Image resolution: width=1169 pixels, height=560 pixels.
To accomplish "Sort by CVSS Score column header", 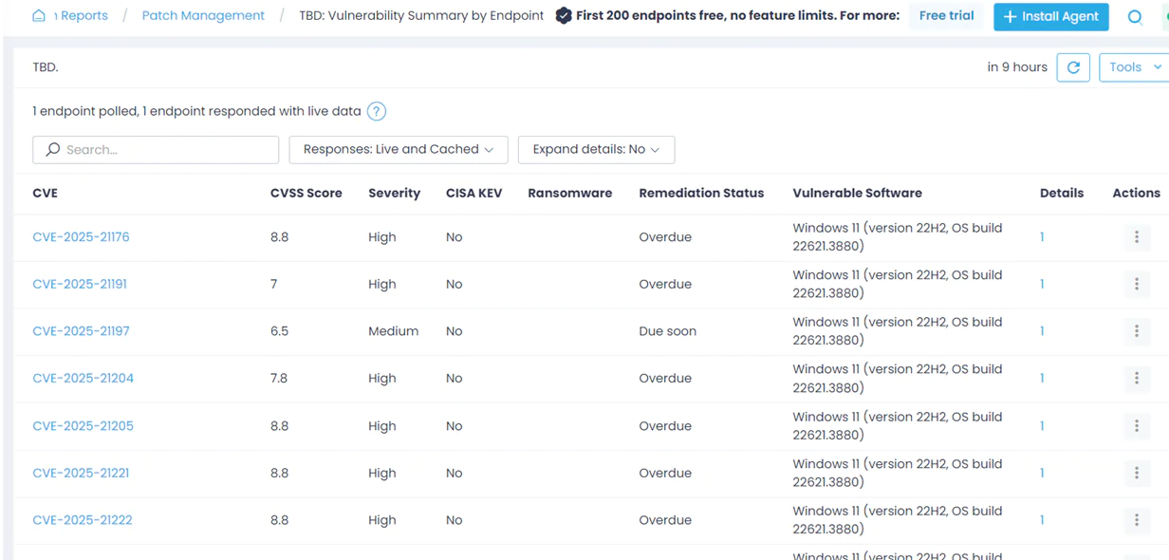I will point(306,193).
